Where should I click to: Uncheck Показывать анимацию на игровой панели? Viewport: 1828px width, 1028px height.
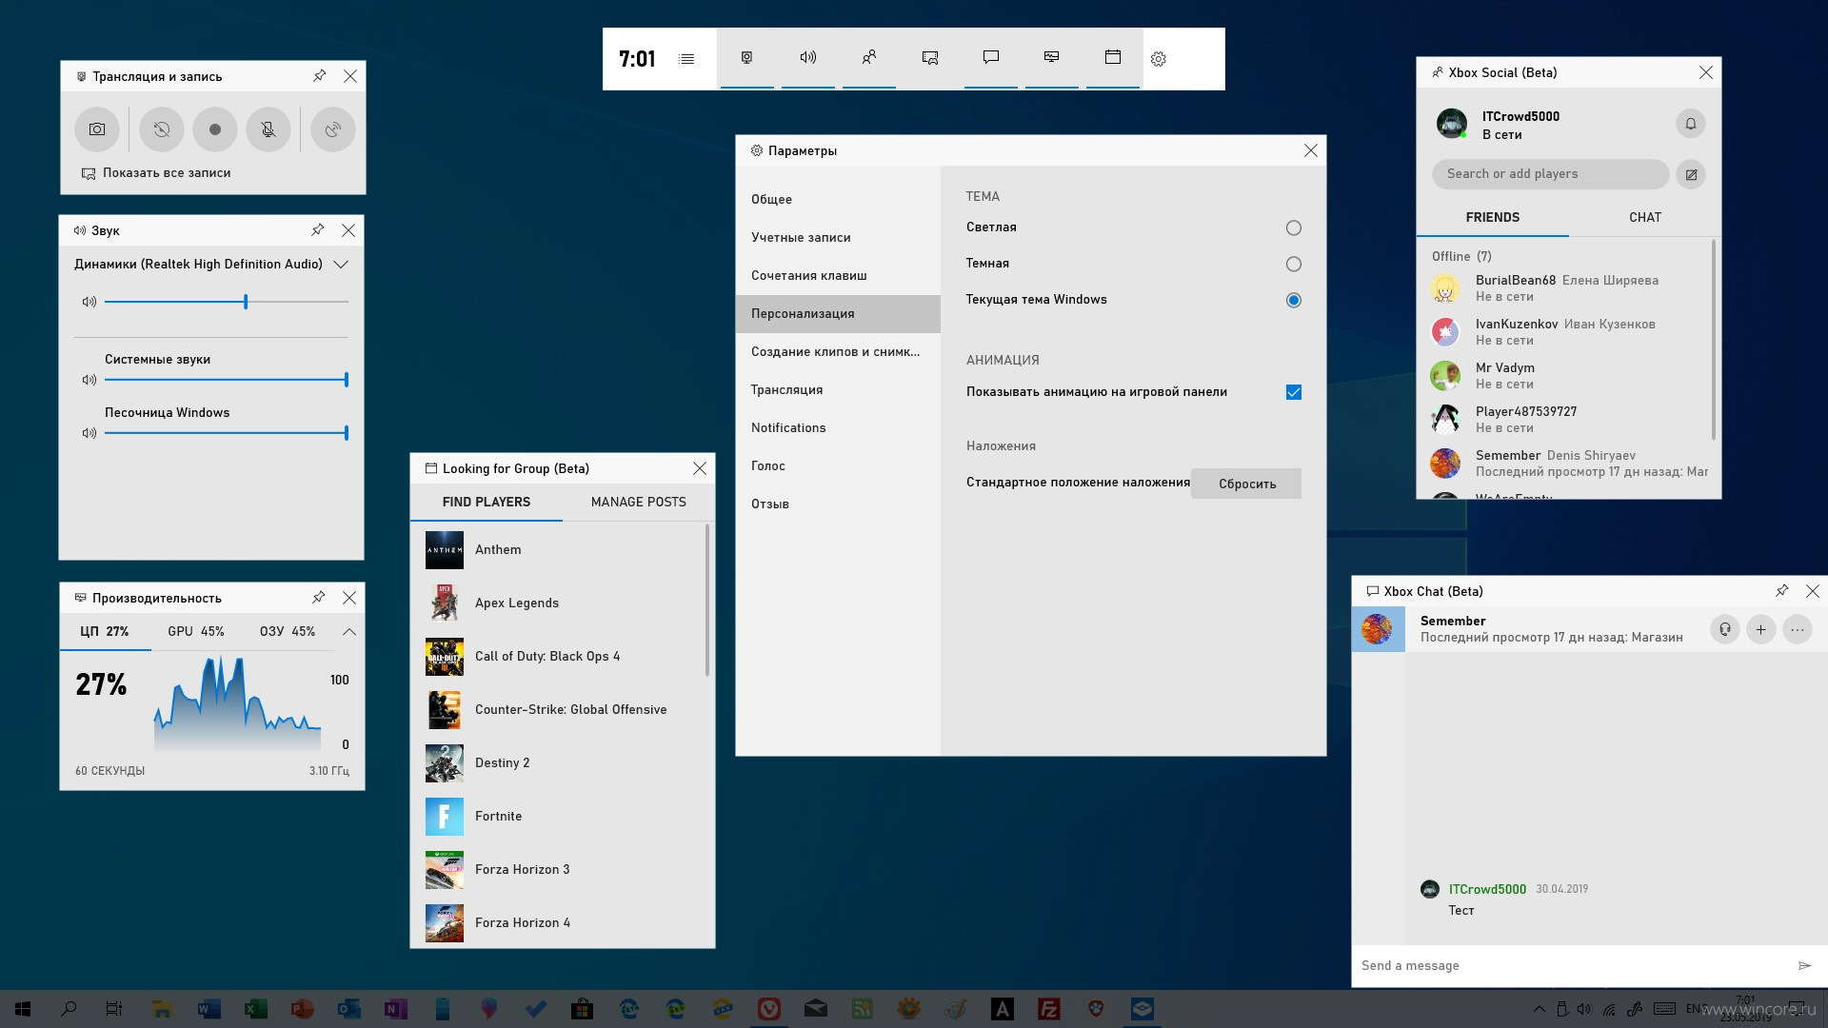pyautogui.click(x=1293, y=392)
